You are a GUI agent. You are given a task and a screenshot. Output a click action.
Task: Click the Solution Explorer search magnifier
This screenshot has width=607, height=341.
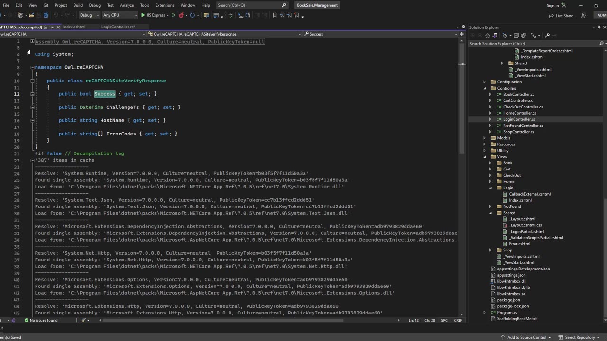click(601, 44)
